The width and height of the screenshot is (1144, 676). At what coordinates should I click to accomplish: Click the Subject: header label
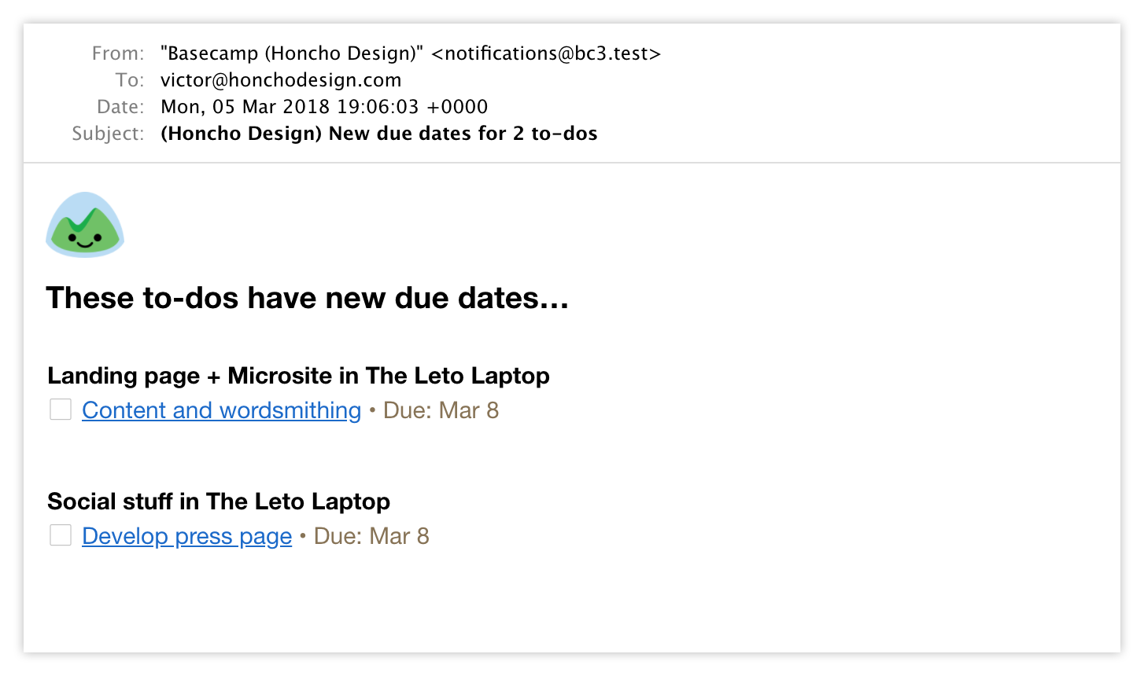point(108,134)
